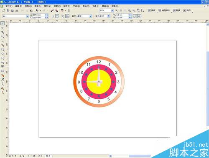Select the Fill tool
The height and width of the screenshot is (158, 209).
3,88
